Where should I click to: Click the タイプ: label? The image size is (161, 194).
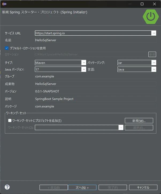9,63
